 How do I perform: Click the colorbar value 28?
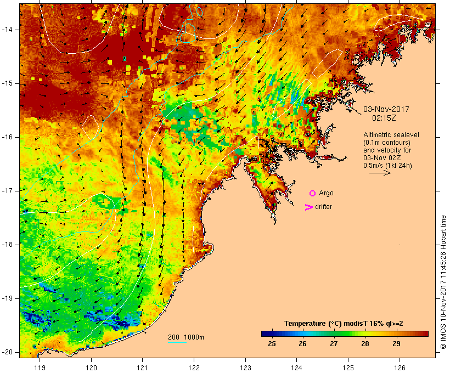[x=365, y=343]
